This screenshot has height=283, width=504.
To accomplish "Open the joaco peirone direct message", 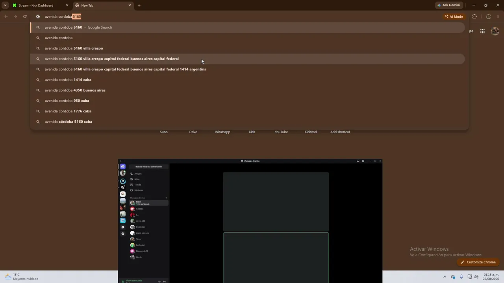I will pyautogui.click(x=149, y=233).
